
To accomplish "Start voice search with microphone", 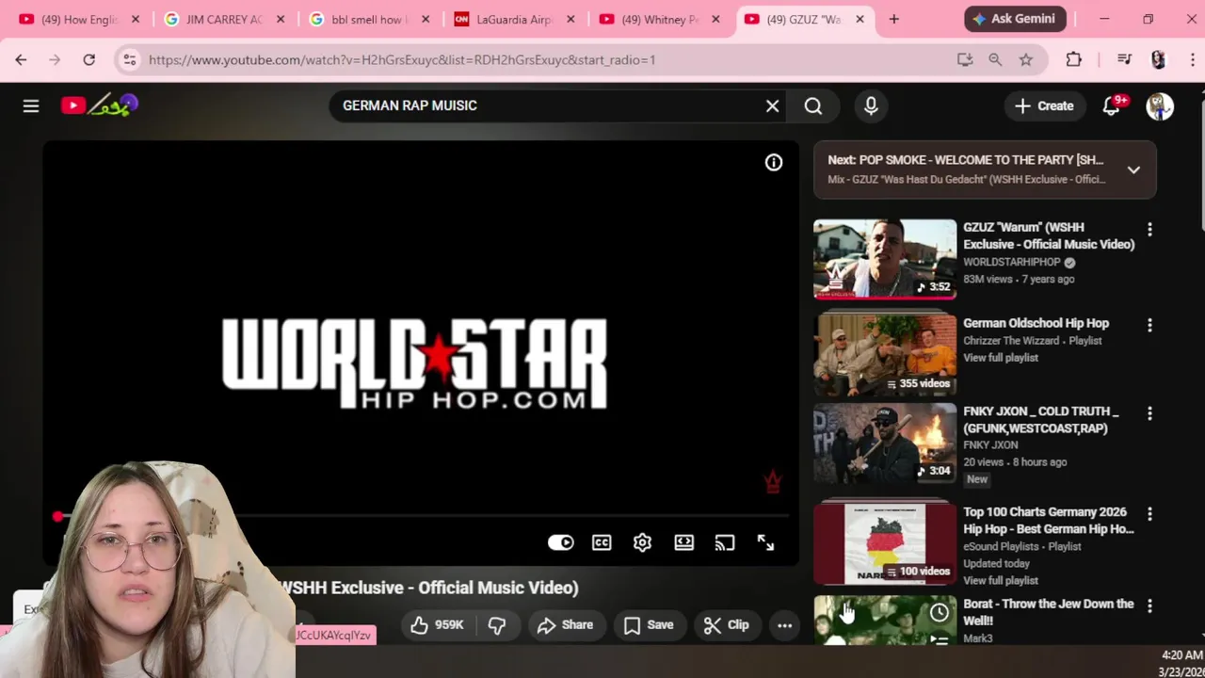I will [871, 106].
